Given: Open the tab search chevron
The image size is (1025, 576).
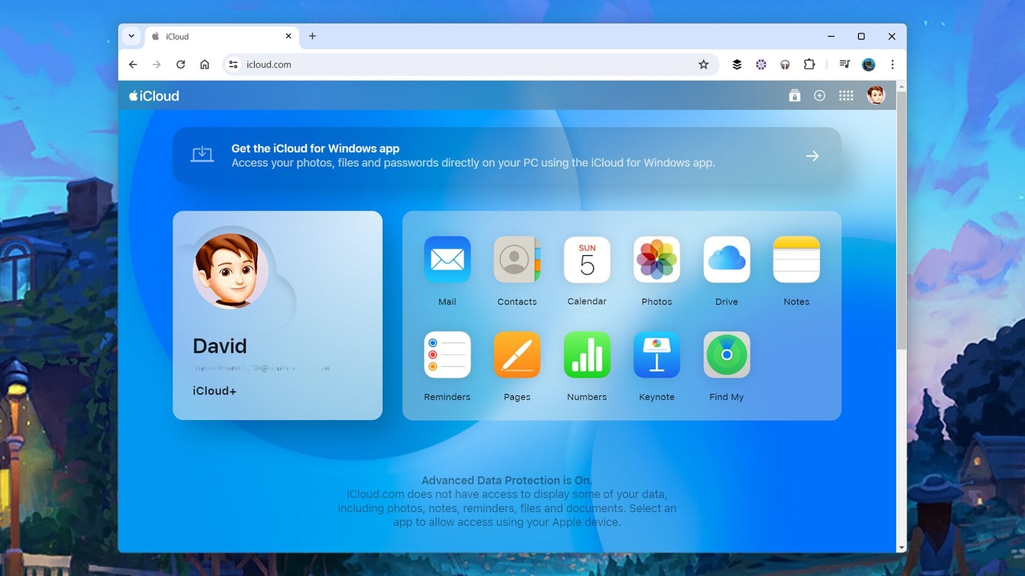Looking at the screenshot, I should coord(131,36).
